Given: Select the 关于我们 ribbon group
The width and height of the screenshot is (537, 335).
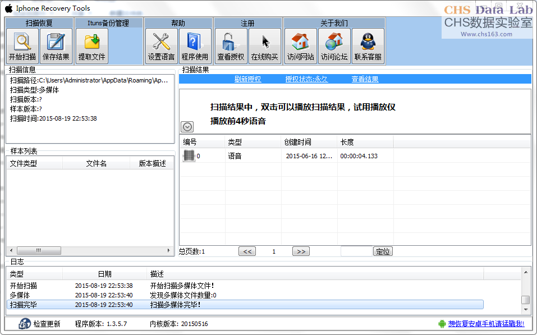Looking at the screenshot, I should coord(334,23).
